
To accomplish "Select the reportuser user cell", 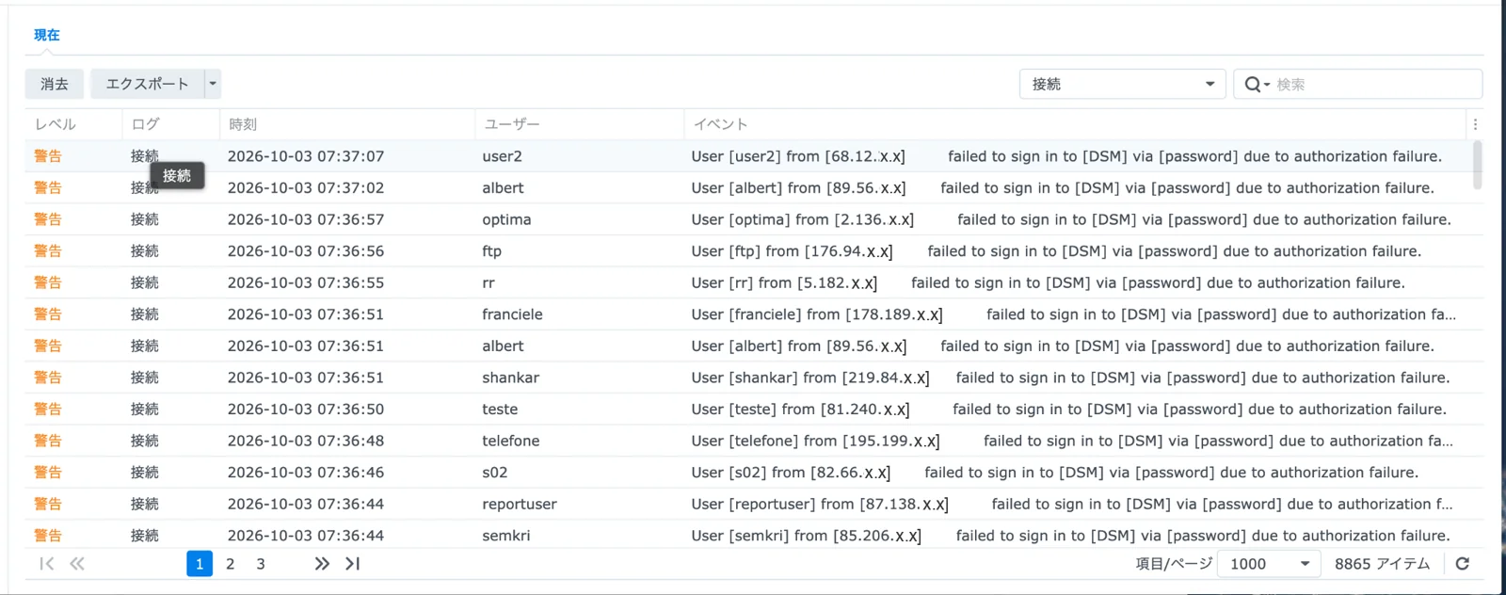I will pyautogui.click(x=520, y=504).
